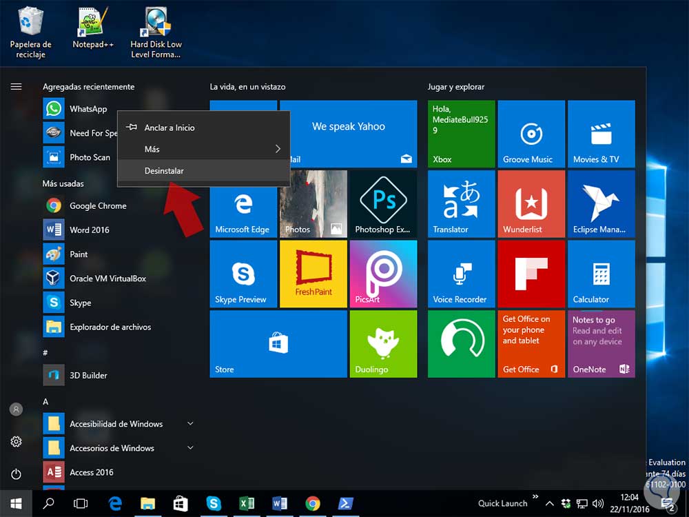The image size is (689, 517).
Task: Click the Power button in Start
Action: coord(16,474)
